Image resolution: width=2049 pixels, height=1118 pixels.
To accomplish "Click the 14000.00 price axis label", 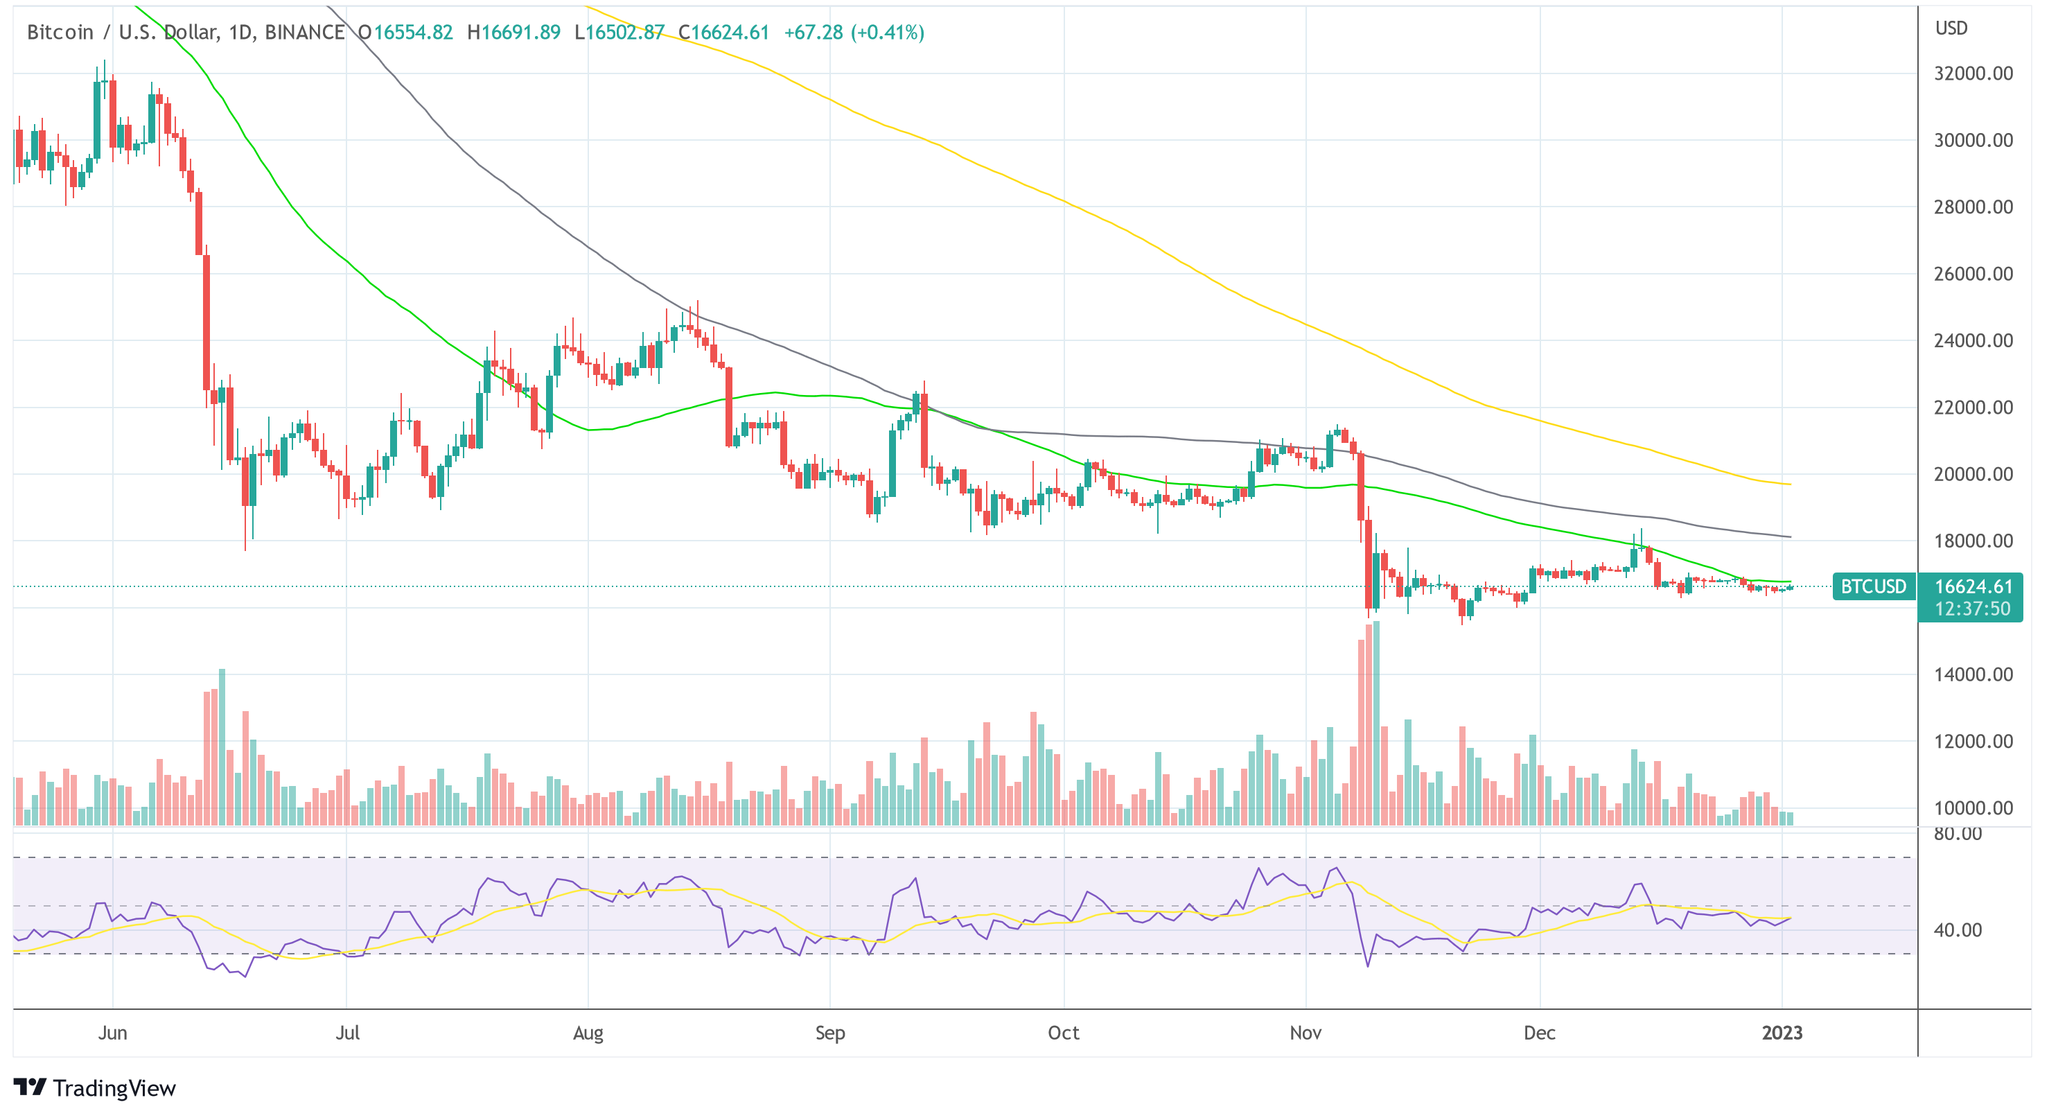I will coord(1973,675).
